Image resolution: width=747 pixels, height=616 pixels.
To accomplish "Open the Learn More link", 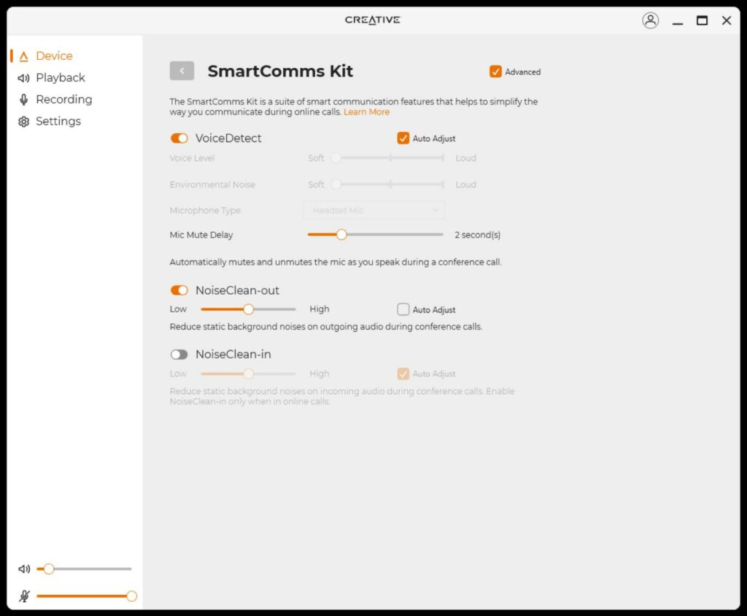I will (x=366, y=112).
